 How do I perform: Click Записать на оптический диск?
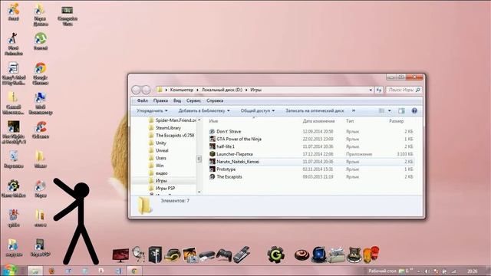[315, 110]
